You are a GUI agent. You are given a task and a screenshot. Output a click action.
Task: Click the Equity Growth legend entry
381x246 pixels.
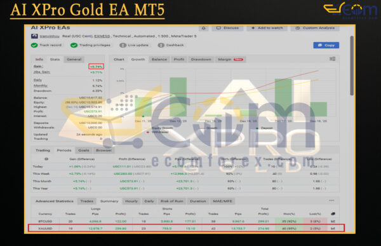click(162, 128)
